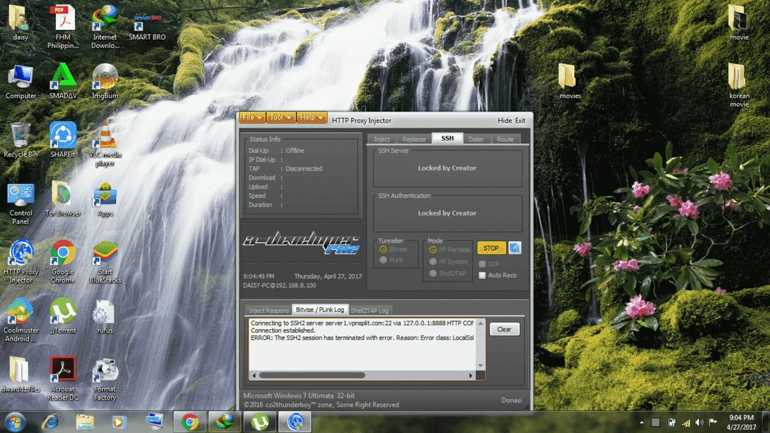Image resolution: width=770 pixels, height=433 pixels.
Task: Open VLC media player shortcut
Action: pyautogui.click(x=105, y=144)
